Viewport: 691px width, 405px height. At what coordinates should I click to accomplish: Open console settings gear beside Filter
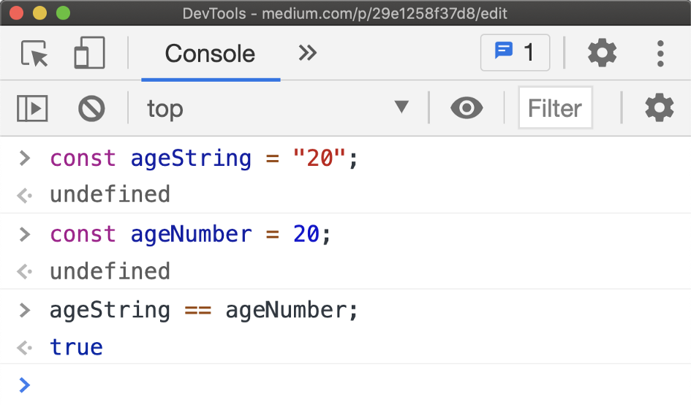tap(660, 108)
